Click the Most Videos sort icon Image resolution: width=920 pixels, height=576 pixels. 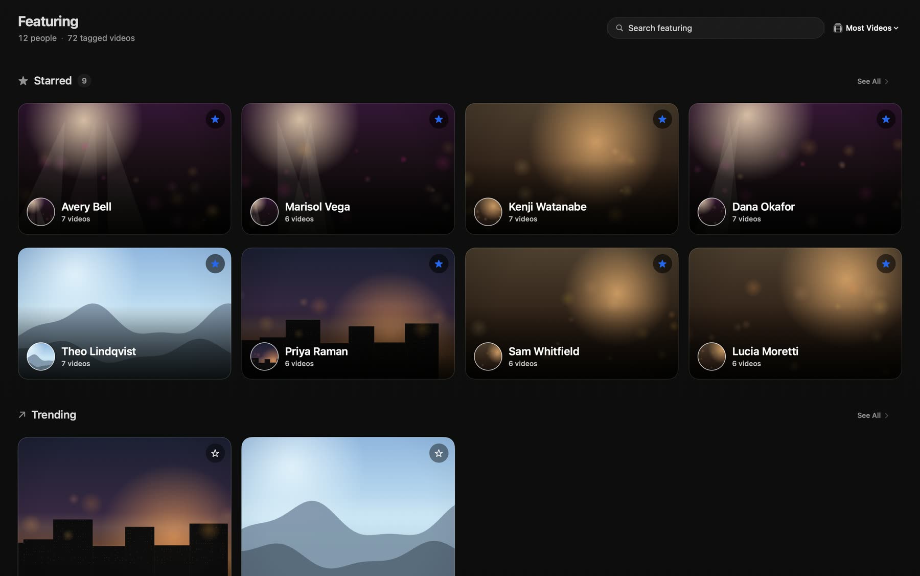838,28
